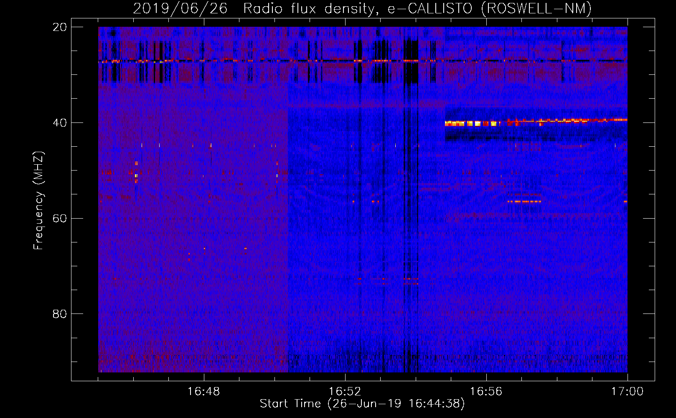Viewport: 676px width, 418px height.
Task: Click the '60' frequency tick label
Action: pyautogui.click(x=60, y=218)
